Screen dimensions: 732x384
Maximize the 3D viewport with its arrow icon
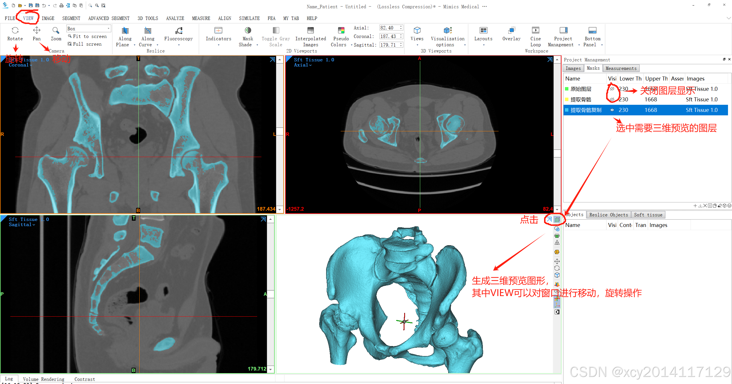click(549, 219)
